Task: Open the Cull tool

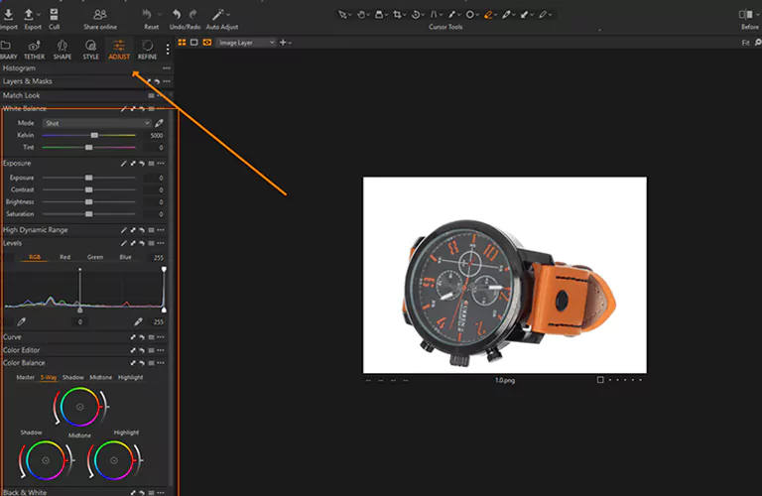Action: click(55, 15)
